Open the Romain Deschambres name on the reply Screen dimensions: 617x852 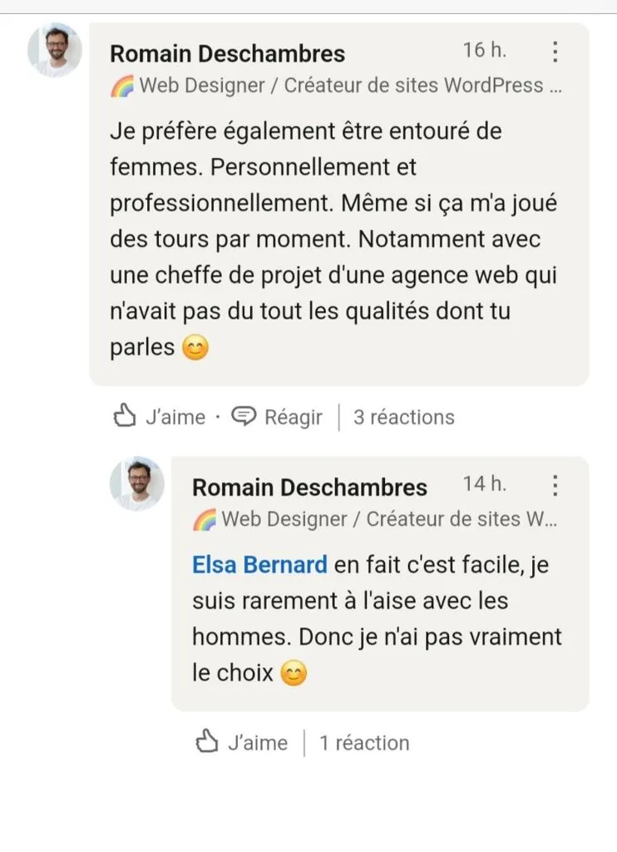309,488
